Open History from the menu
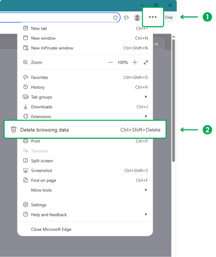The height and width of the screenshot is (257, 216). click(85, 87)
